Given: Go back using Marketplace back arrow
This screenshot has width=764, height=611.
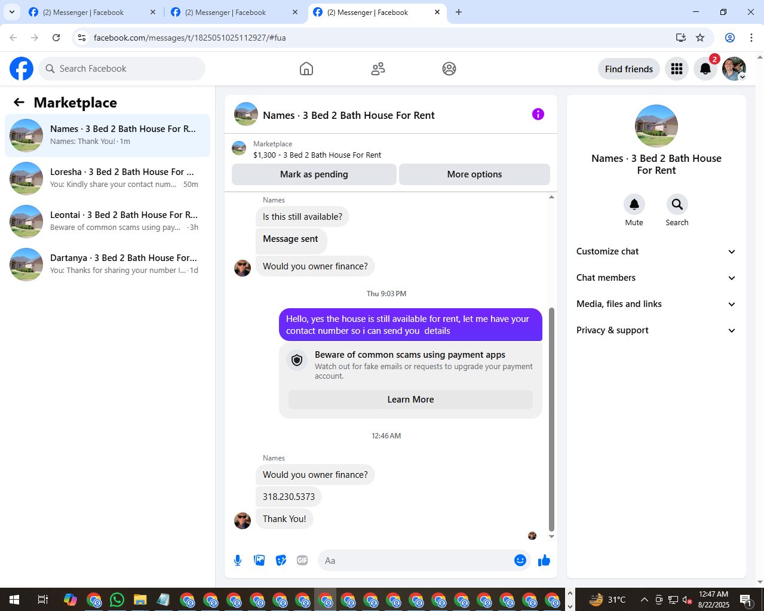Looking at the screenshot, I should (19, 102).
